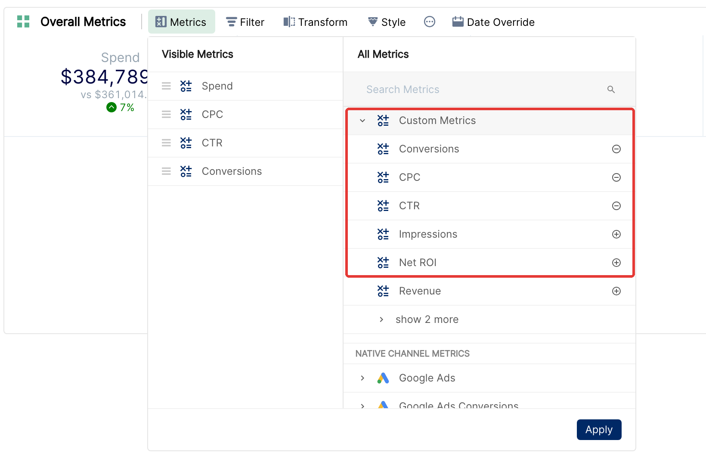Viewport: 706px width, 465px height.
Task: Click the Google Ads channel label
Action: pyautogui.click(x=427, y=378)
